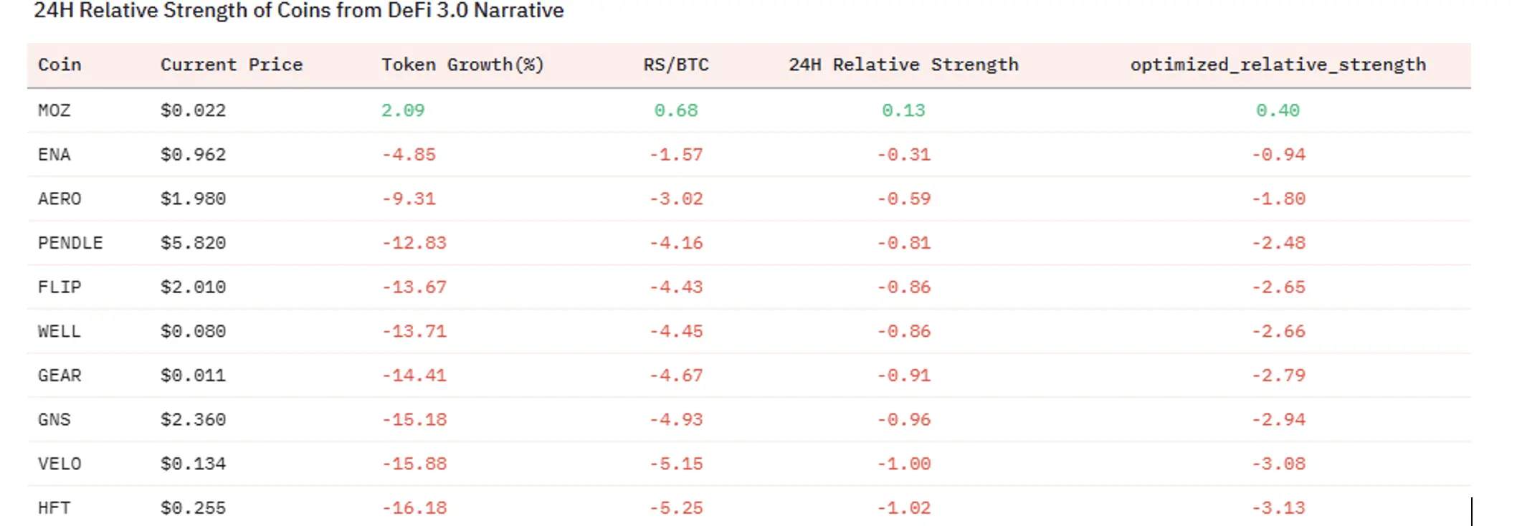This screenshot has width=1517, height=526.
Task: Sort by optimized_relative_strength header
Action: tap(1278, 64)
